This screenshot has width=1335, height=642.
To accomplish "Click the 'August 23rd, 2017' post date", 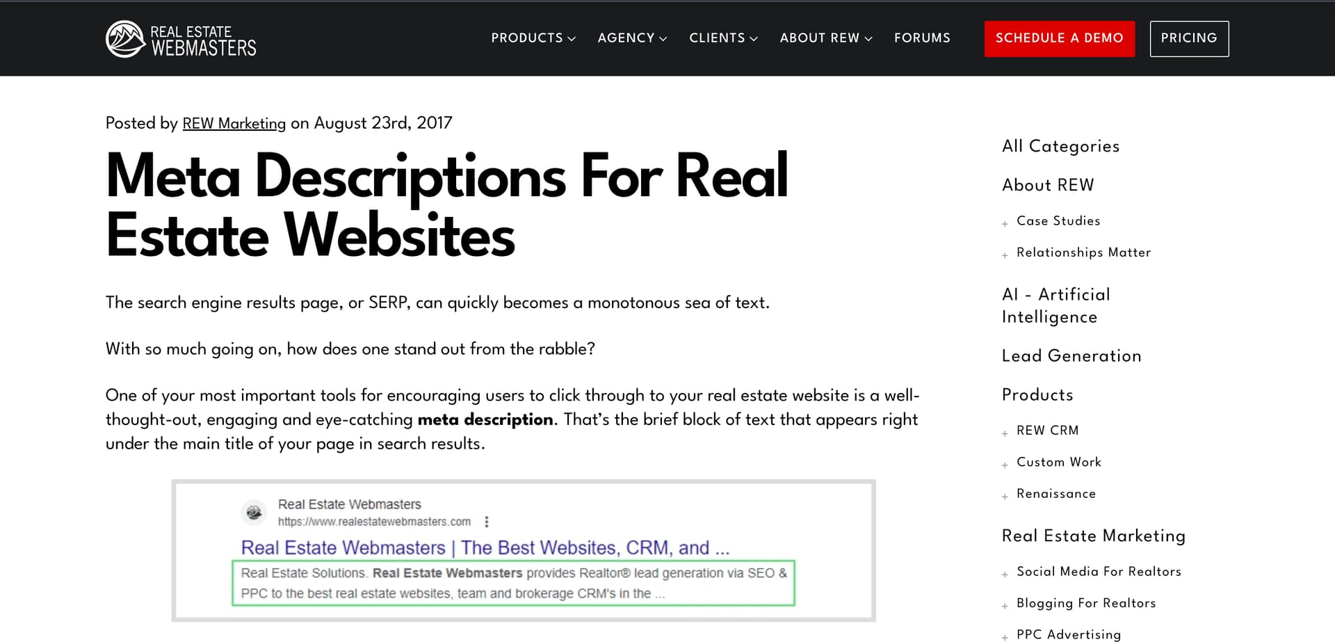I will pyautogui.click(x=383, y=123).
